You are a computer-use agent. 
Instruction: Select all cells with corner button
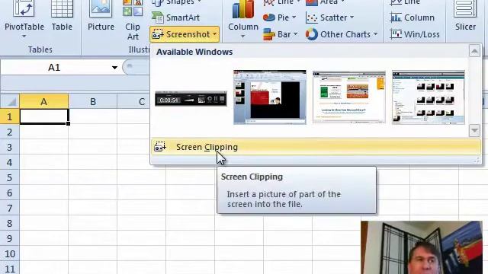coord(10,101)
